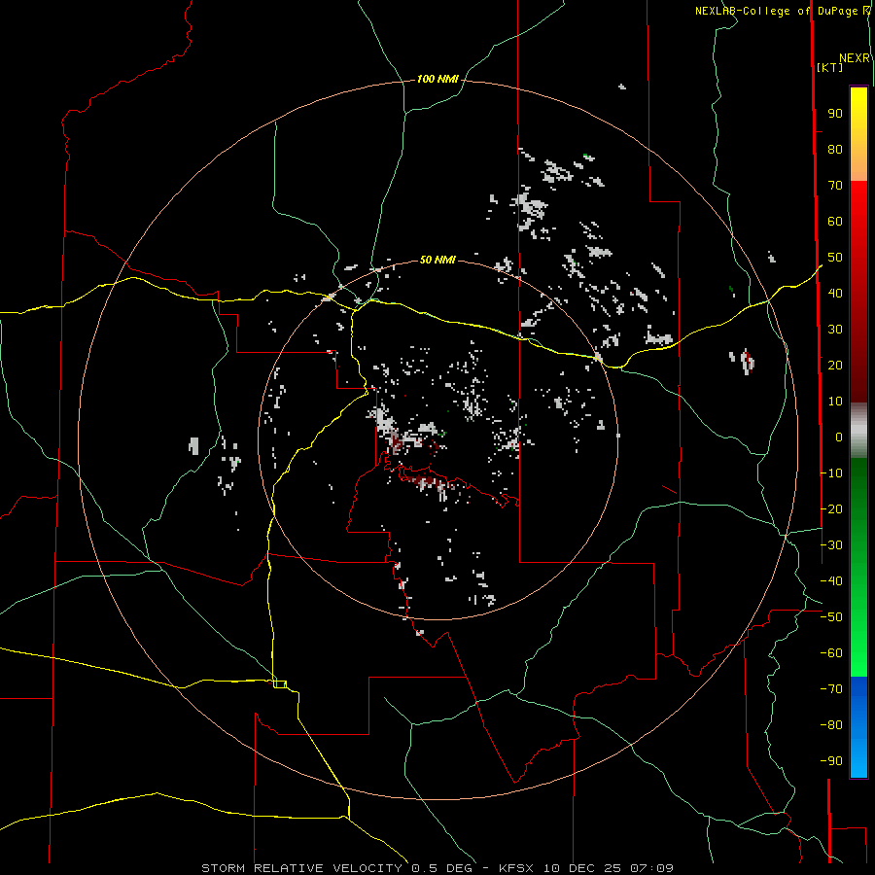Click the -90 value on the velocity scale
Screen dimensions: 875x875
click(831, 761)
